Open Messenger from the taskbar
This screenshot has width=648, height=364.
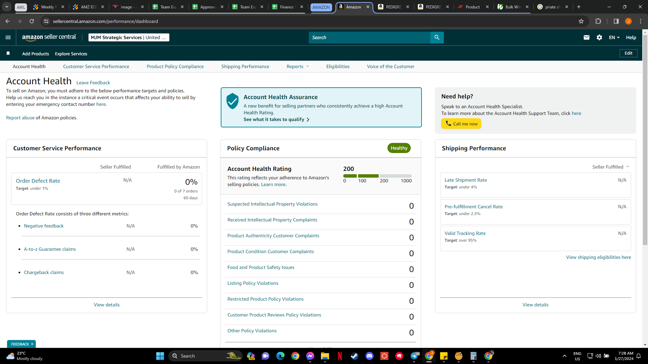coord(310,356)
